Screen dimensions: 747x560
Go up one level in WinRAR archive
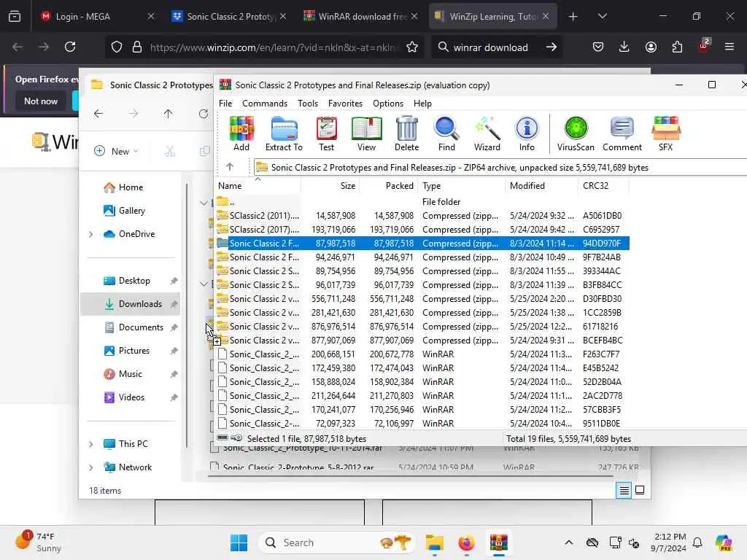click(x=230, y=167)
